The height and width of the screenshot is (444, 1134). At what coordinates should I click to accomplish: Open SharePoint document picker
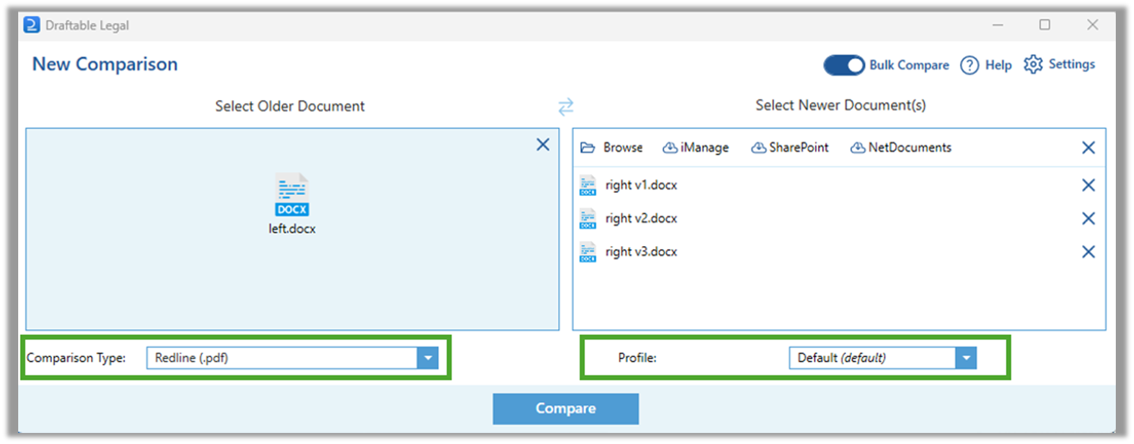coord(790,147)
